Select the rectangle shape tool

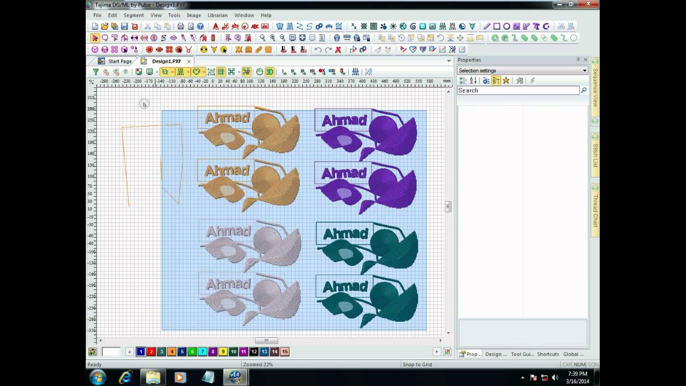pyautogui.click(x=497, y=26)
